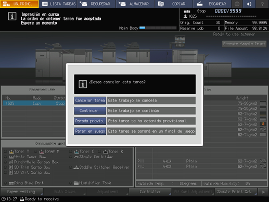The image size is (269, 202).
Task: Click the Ready to receive status icon
Action: 22,199
